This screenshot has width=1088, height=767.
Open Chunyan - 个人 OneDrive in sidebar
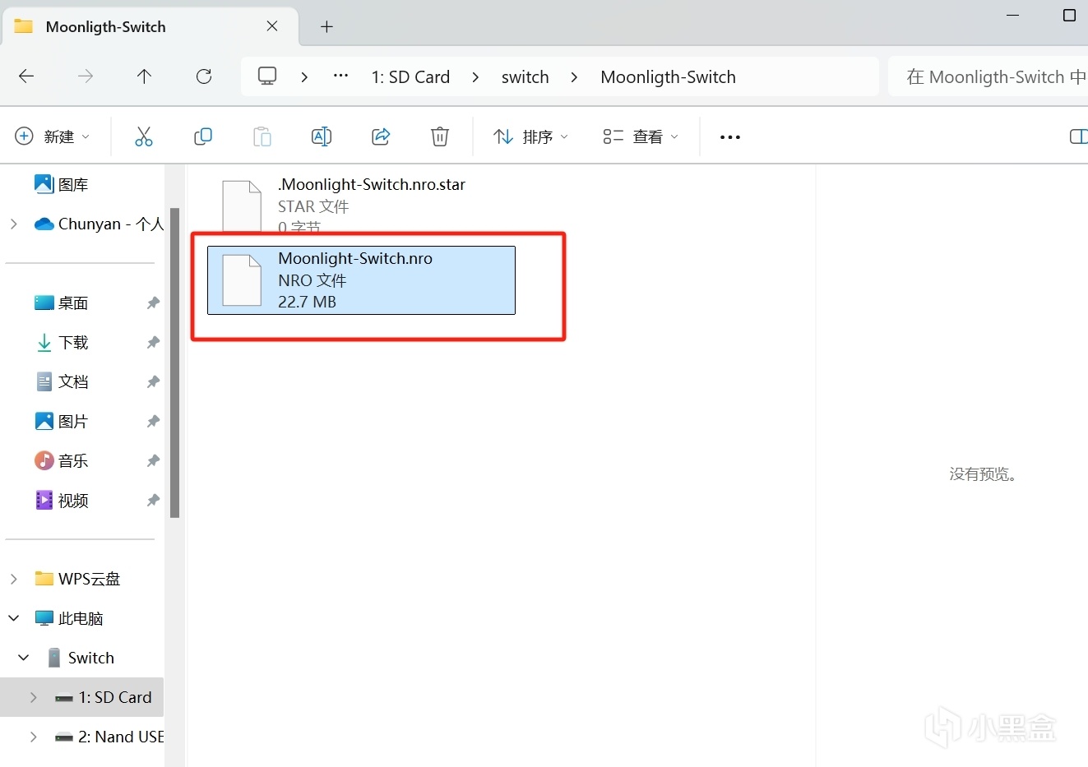[x=99, y=224]
